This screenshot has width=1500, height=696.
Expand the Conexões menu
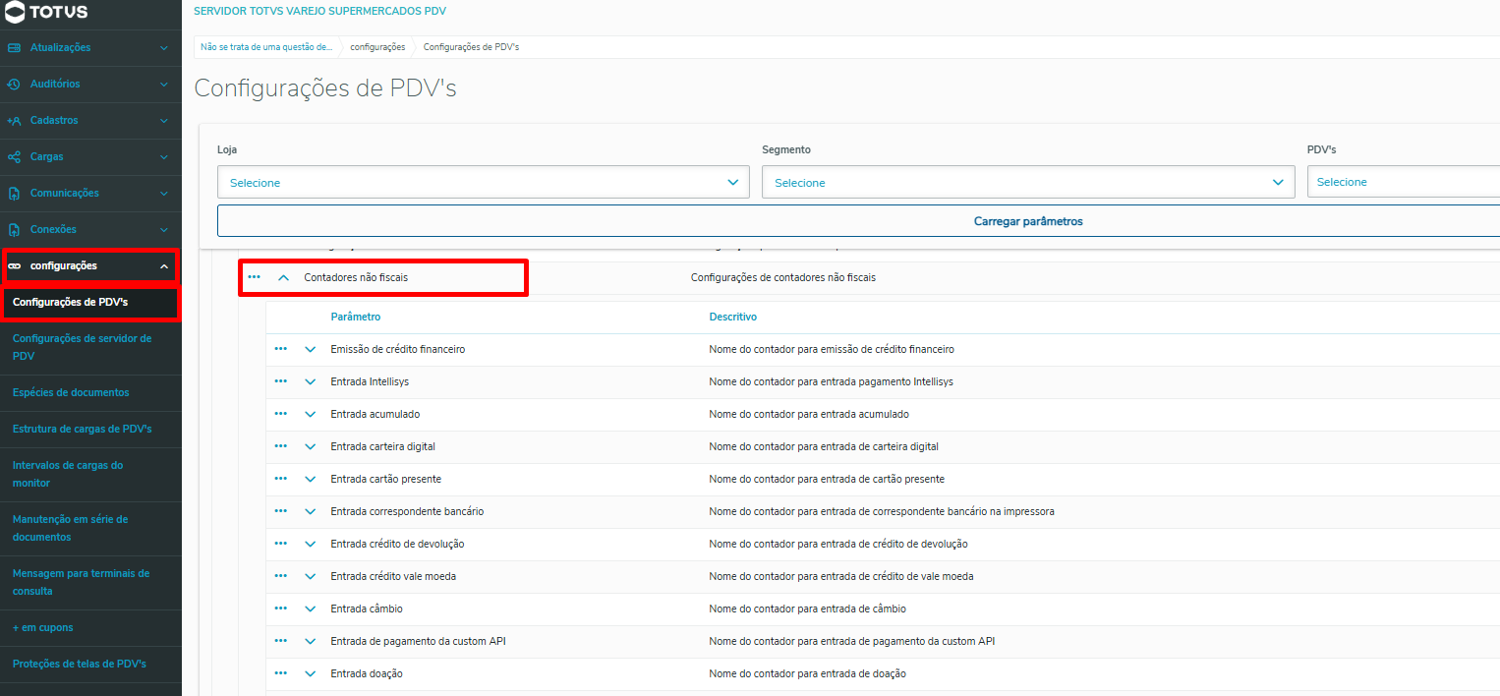pyautogui.click(x=164, y=229)
